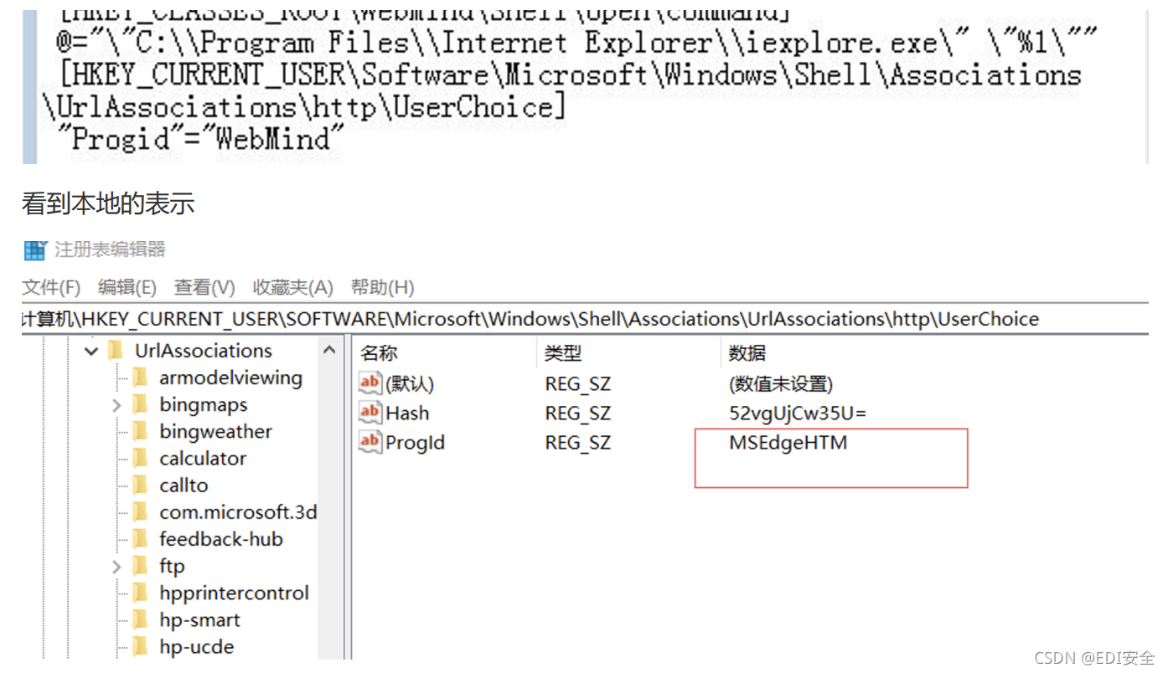Select the Hash value name
This screenshot has height=673, width=1168.
point(407,413)
